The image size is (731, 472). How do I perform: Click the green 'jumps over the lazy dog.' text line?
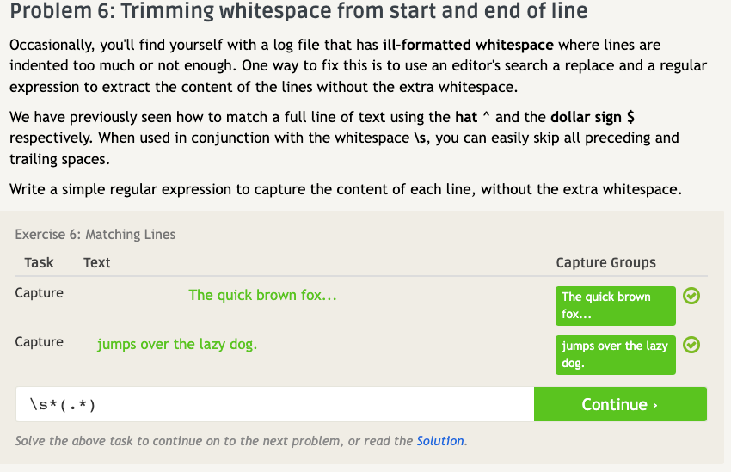(176, 344)
